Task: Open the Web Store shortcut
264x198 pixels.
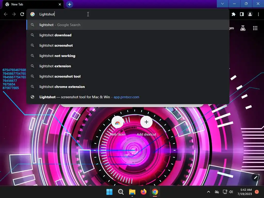Action: (118, 126)
